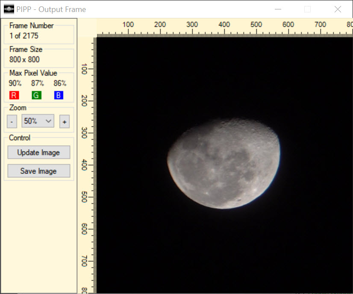Image resolution: width=353 pixels, height=294 pixels.
Task: Click the Save Image button
Action: (x=38, y=171)
